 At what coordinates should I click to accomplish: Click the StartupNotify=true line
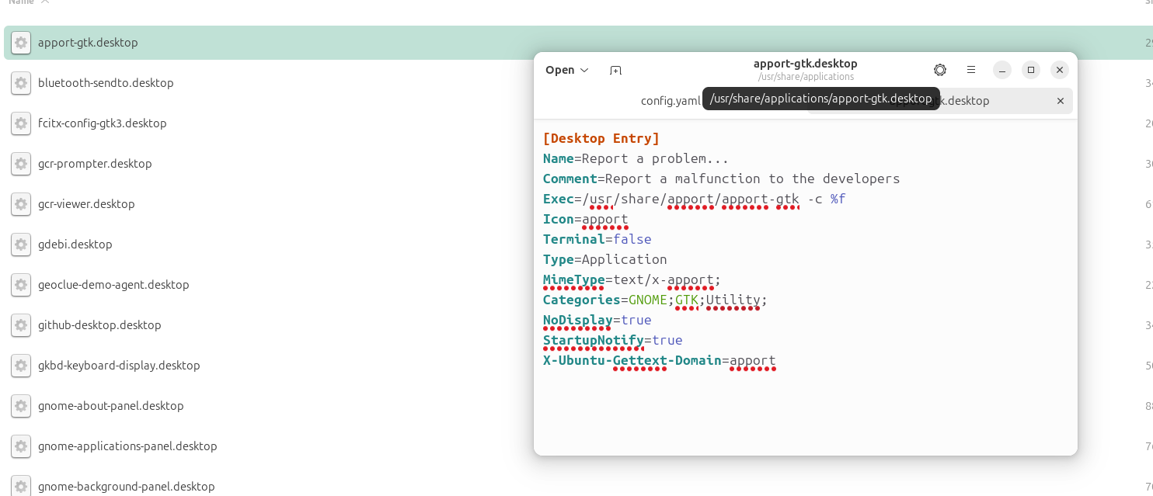(613, 340)
